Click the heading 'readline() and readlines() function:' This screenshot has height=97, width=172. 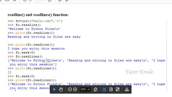[x=38, y=15]
